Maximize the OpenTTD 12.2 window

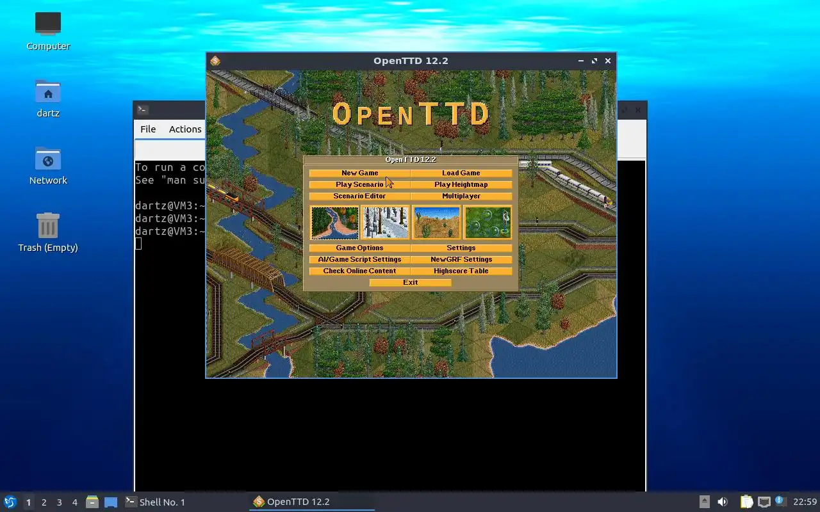click(x=594, y=61)
